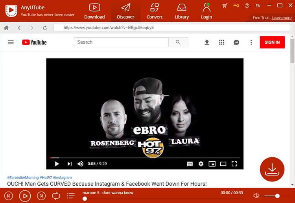Play the YouTube video
Screen dimensions: 295x203
[57, 164]
